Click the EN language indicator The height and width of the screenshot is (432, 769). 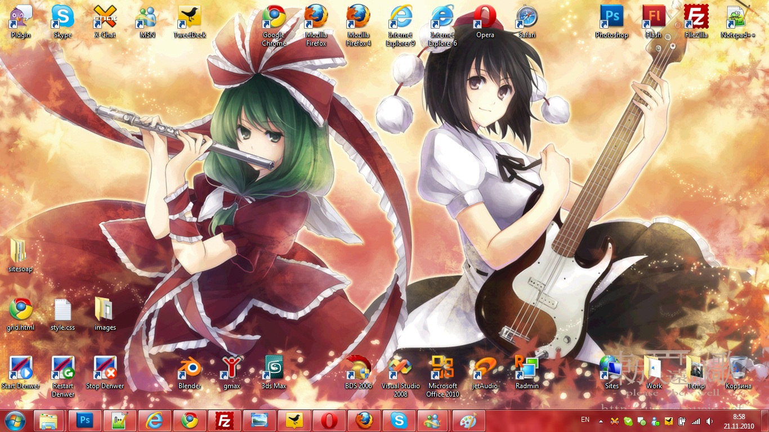click(585, 420)
